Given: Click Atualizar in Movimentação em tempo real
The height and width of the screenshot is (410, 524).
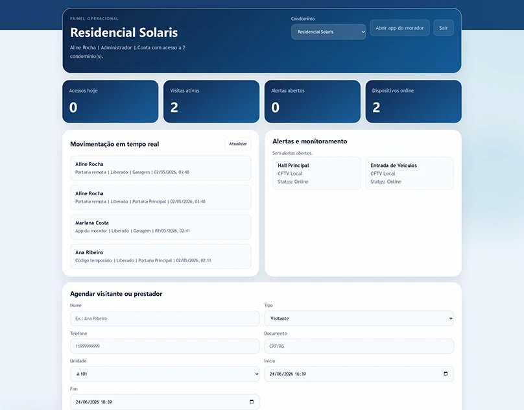Looking at the screenshot, I should click(238, 144).
